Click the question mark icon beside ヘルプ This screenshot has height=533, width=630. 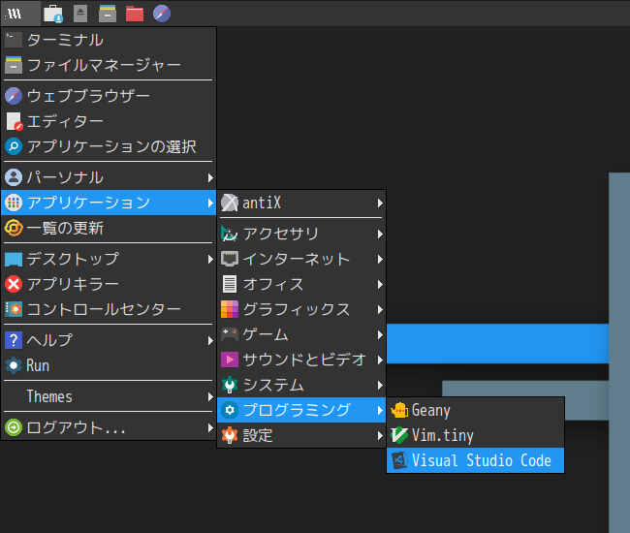click(14, 340)
